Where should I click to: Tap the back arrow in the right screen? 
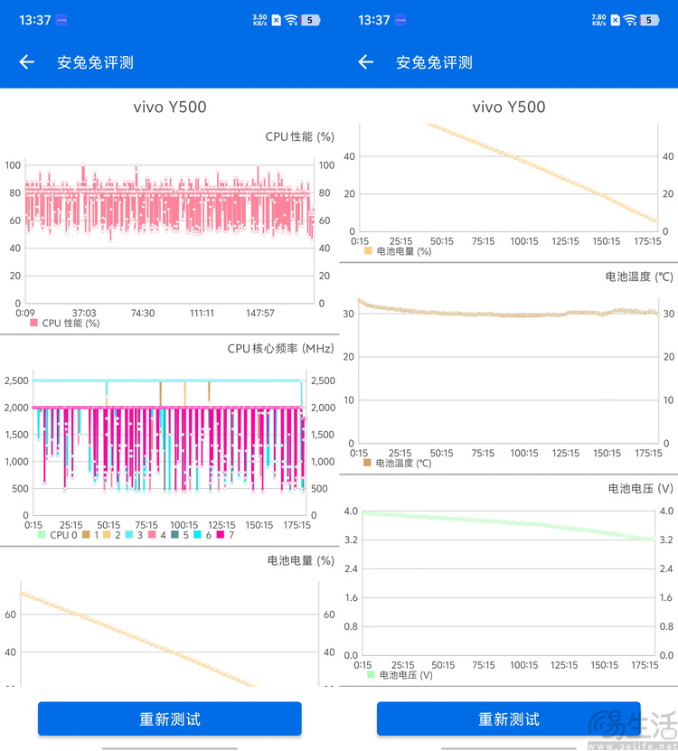[365, 61]
